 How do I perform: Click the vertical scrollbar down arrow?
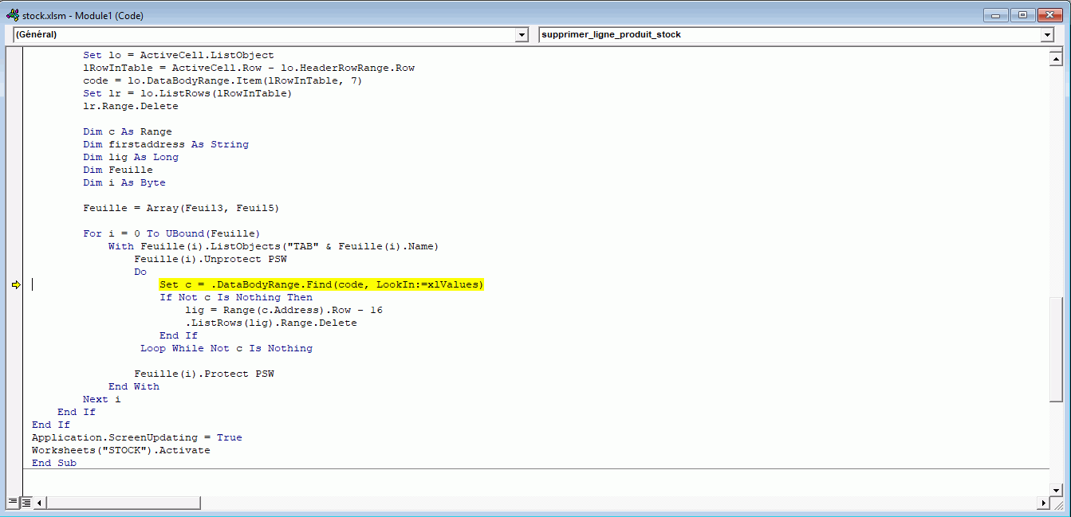[x=1057, y=489]
